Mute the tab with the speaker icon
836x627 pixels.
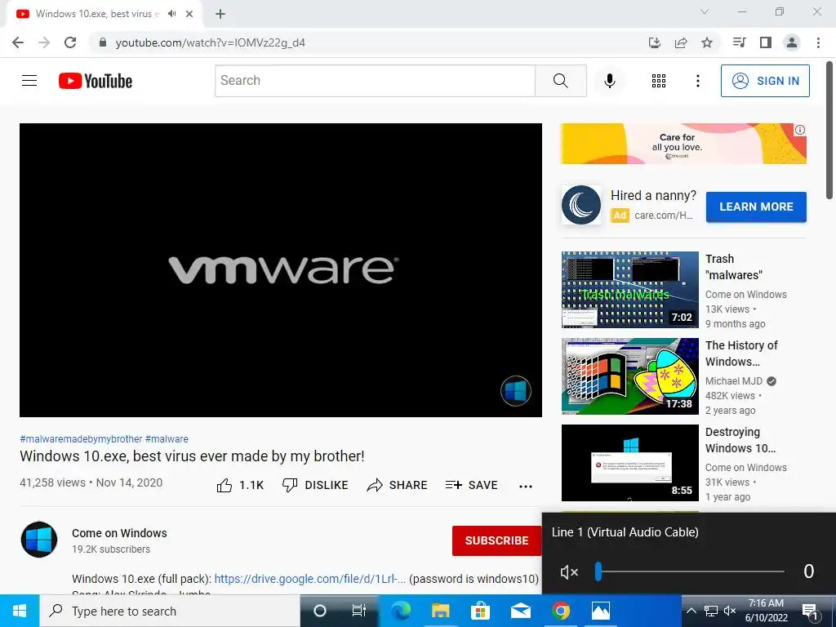(x=171, y=14)
